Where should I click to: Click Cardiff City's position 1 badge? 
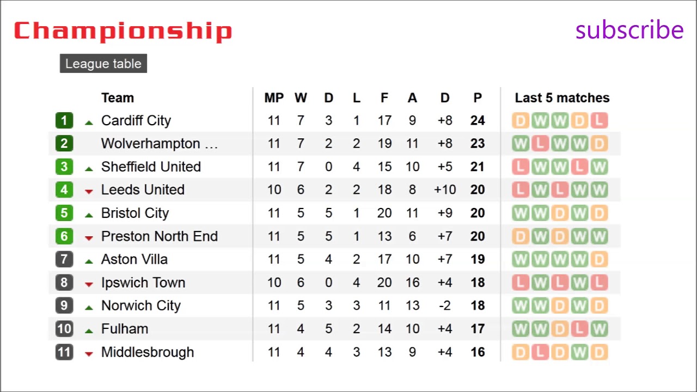click(x=64, y=120)
